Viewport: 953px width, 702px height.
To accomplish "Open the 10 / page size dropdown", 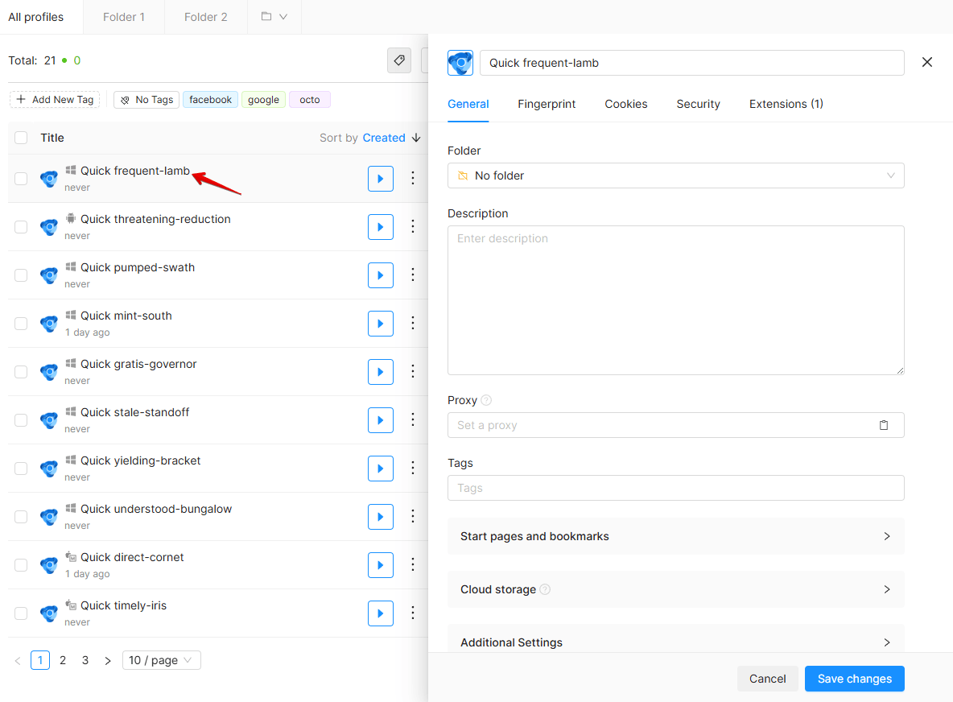I will pos(162,660).
